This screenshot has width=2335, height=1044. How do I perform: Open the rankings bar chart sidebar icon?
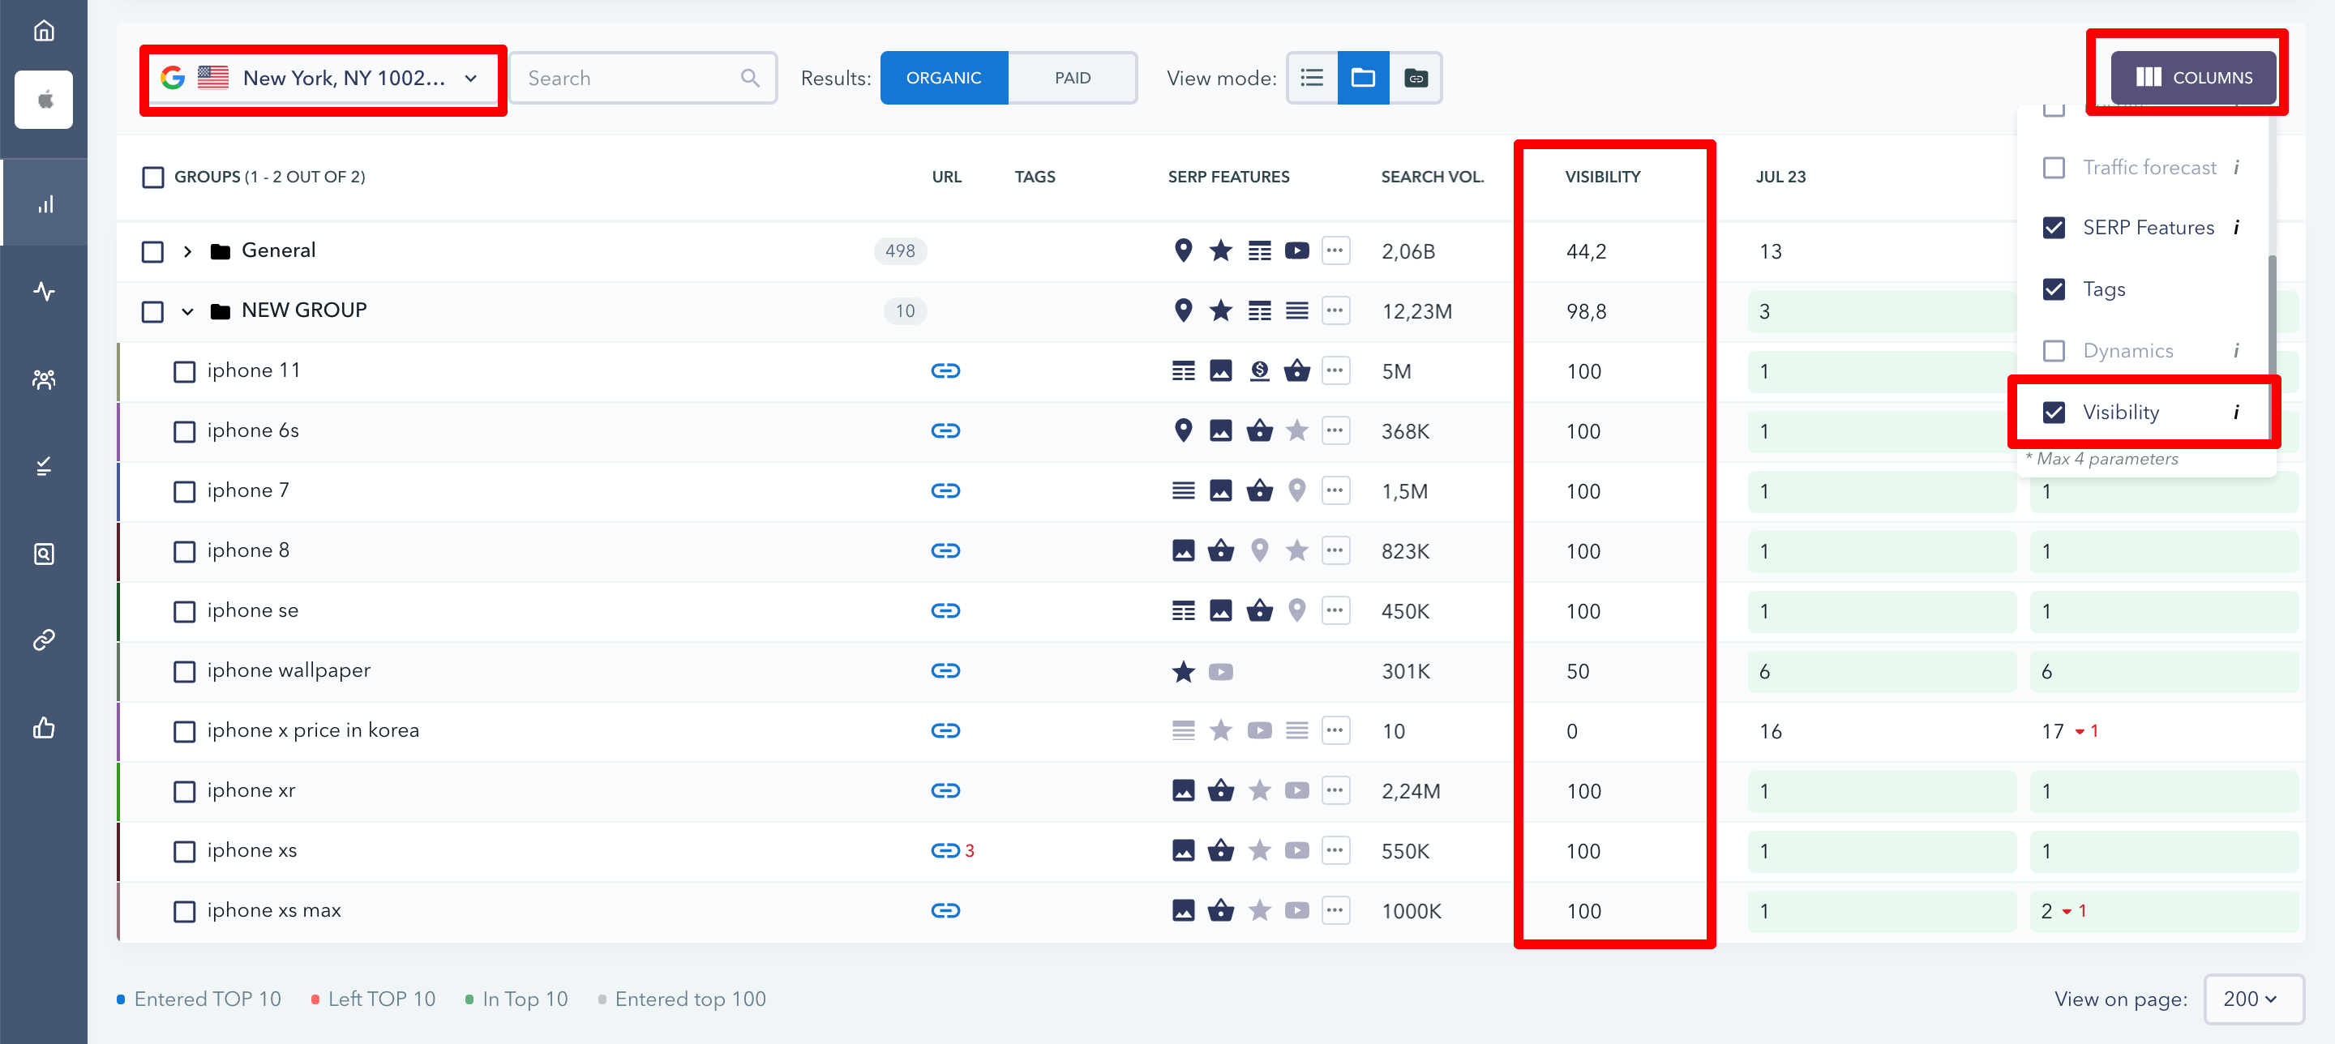pyautogui.click(x=44, y=204)
